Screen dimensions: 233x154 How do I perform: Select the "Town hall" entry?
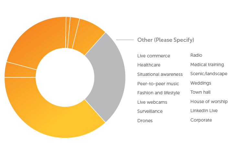click(x=200, y=92)
